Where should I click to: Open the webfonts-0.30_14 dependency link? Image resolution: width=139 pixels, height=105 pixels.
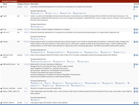click(38, 52)
